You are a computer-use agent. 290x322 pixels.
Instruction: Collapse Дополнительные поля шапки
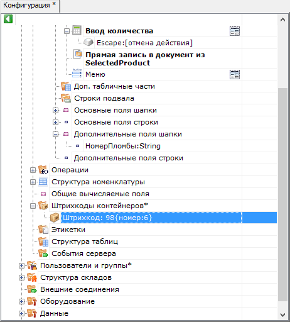55,134
